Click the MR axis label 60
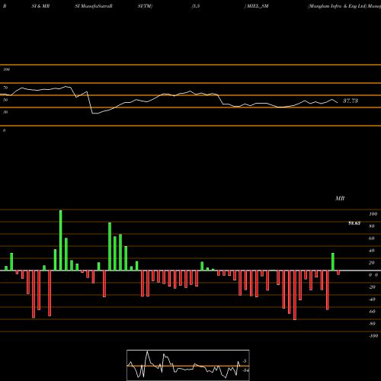Image resolution: width=381 pixels, height=381 pixels. [x=372, y=239]
